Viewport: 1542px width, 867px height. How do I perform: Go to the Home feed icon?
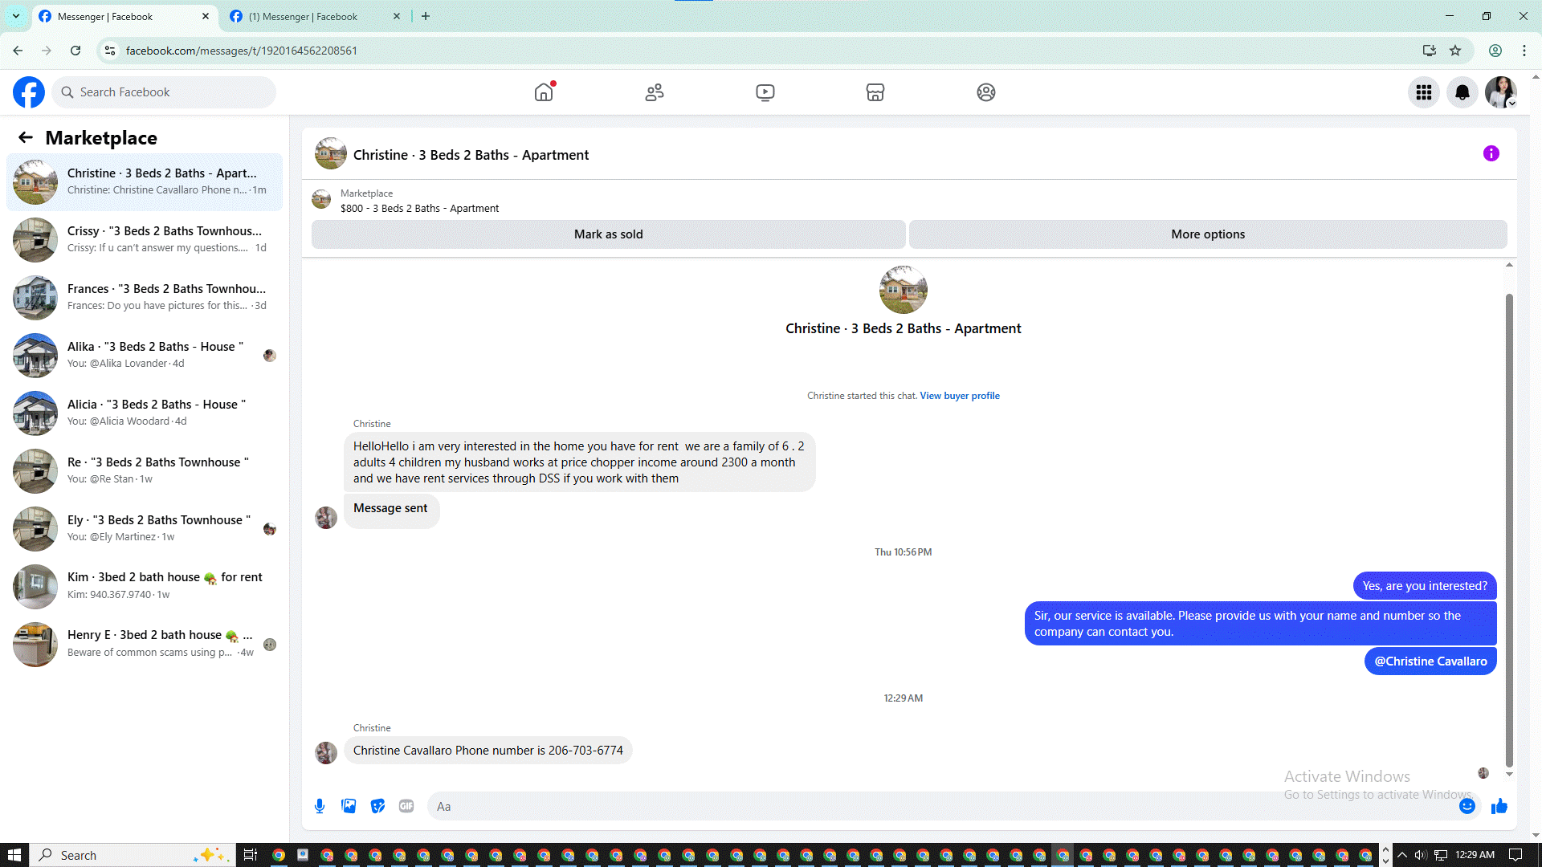coord(544,92)
